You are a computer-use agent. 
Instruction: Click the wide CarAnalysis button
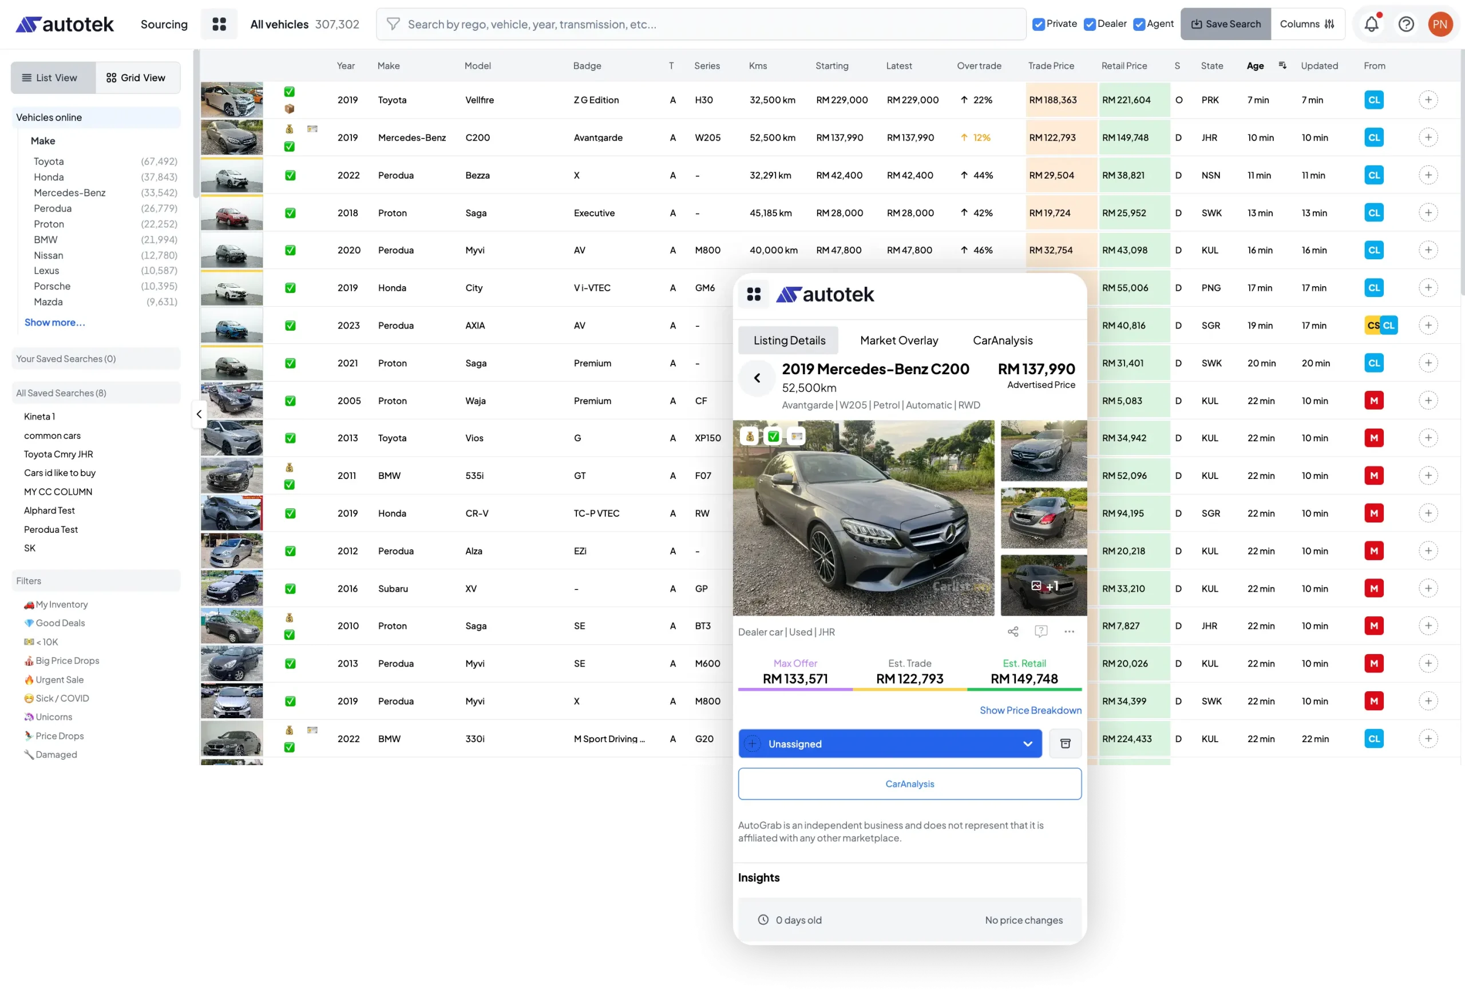click(x=909, y=783)
